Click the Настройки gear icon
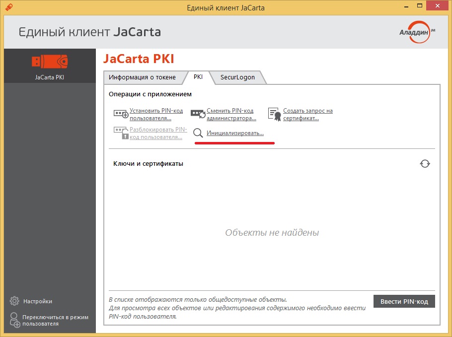Screen dimensions: 452x337 (14, 301)
